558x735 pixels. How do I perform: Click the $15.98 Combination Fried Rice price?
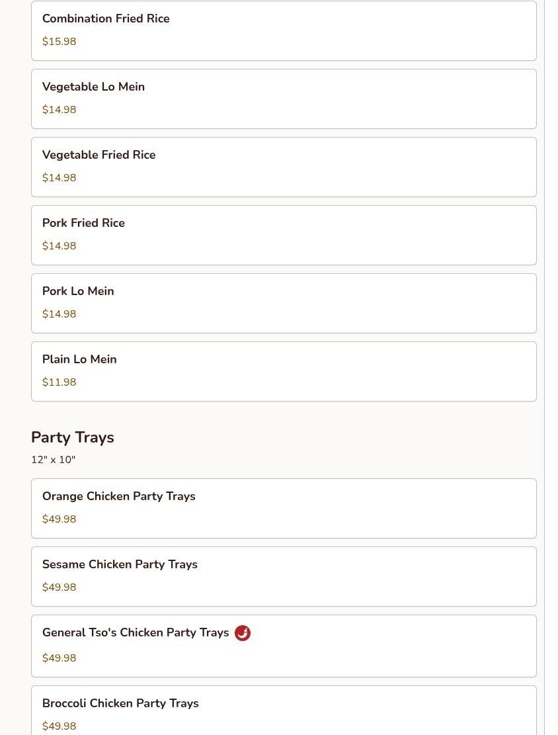(60, 42)
